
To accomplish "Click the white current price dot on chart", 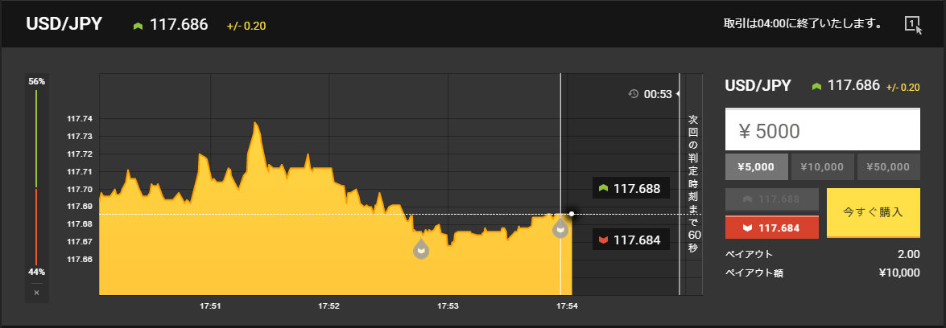I will coord(572,214).
